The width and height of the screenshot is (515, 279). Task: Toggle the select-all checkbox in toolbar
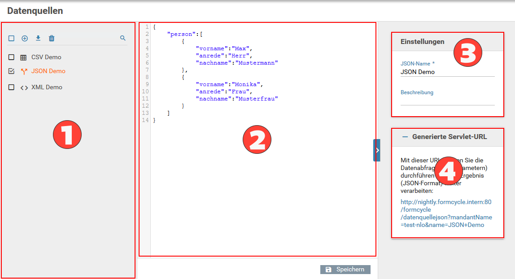pos(11,39)
